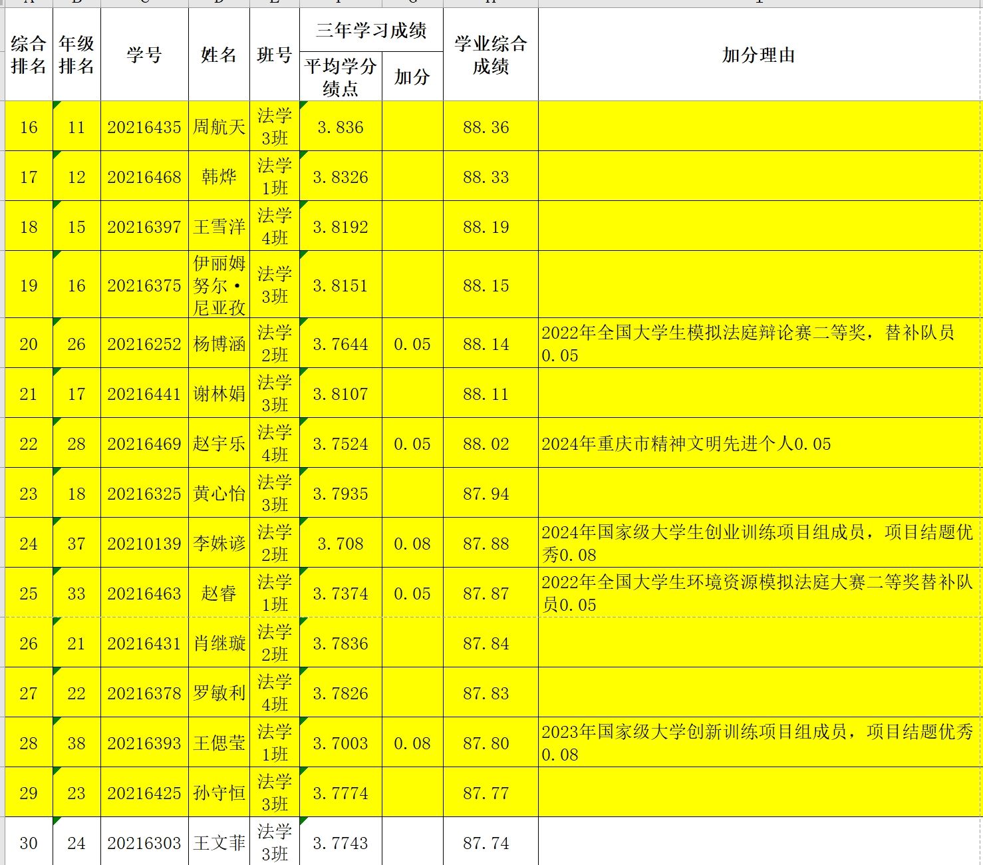
Task: Select 王偲莹's 法学1班 class cell
Action: [274, 743]
